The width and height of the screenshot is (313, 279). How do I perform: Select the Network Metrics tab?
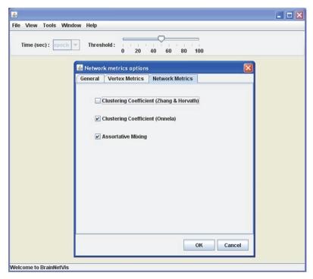(173, 79)
